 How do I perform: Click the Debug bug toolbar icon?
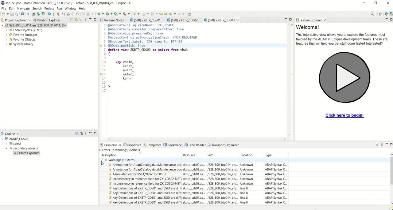point(99,14)
